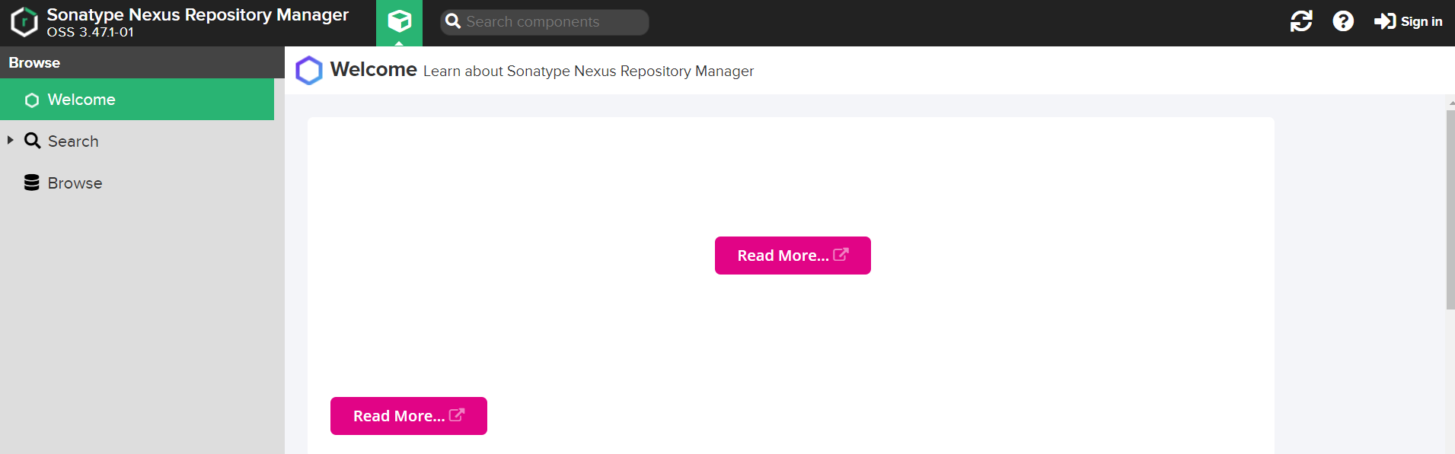Viewport: 1455px width, 454px height.
Task: Click the magnifier icon in search box
Action: (x=453, y=21)
